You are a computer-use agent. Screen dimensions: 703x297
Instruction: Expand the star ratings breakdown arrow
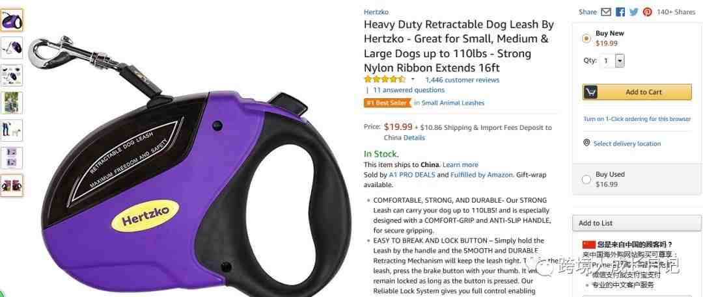[x=413, y=80]
